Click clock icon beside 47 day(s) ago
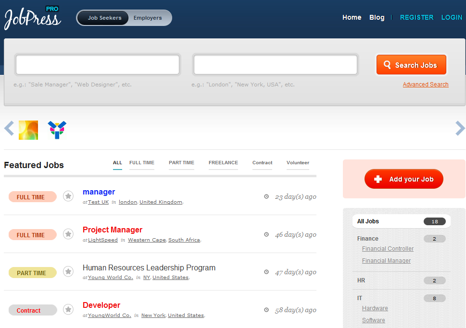The image size is (466, 328). point(266,272)
